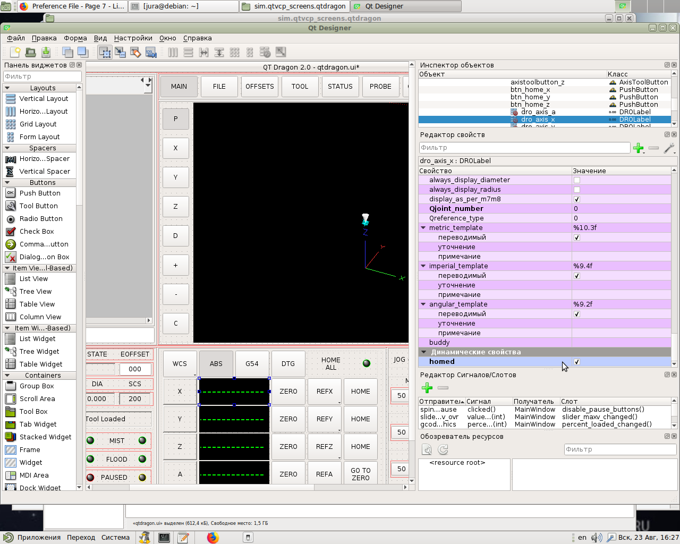This screenshot has width=680, height=544.
Task: Click the Adjust Size toolbar icon
Action: pyautogui.click(x=280, y=52)
